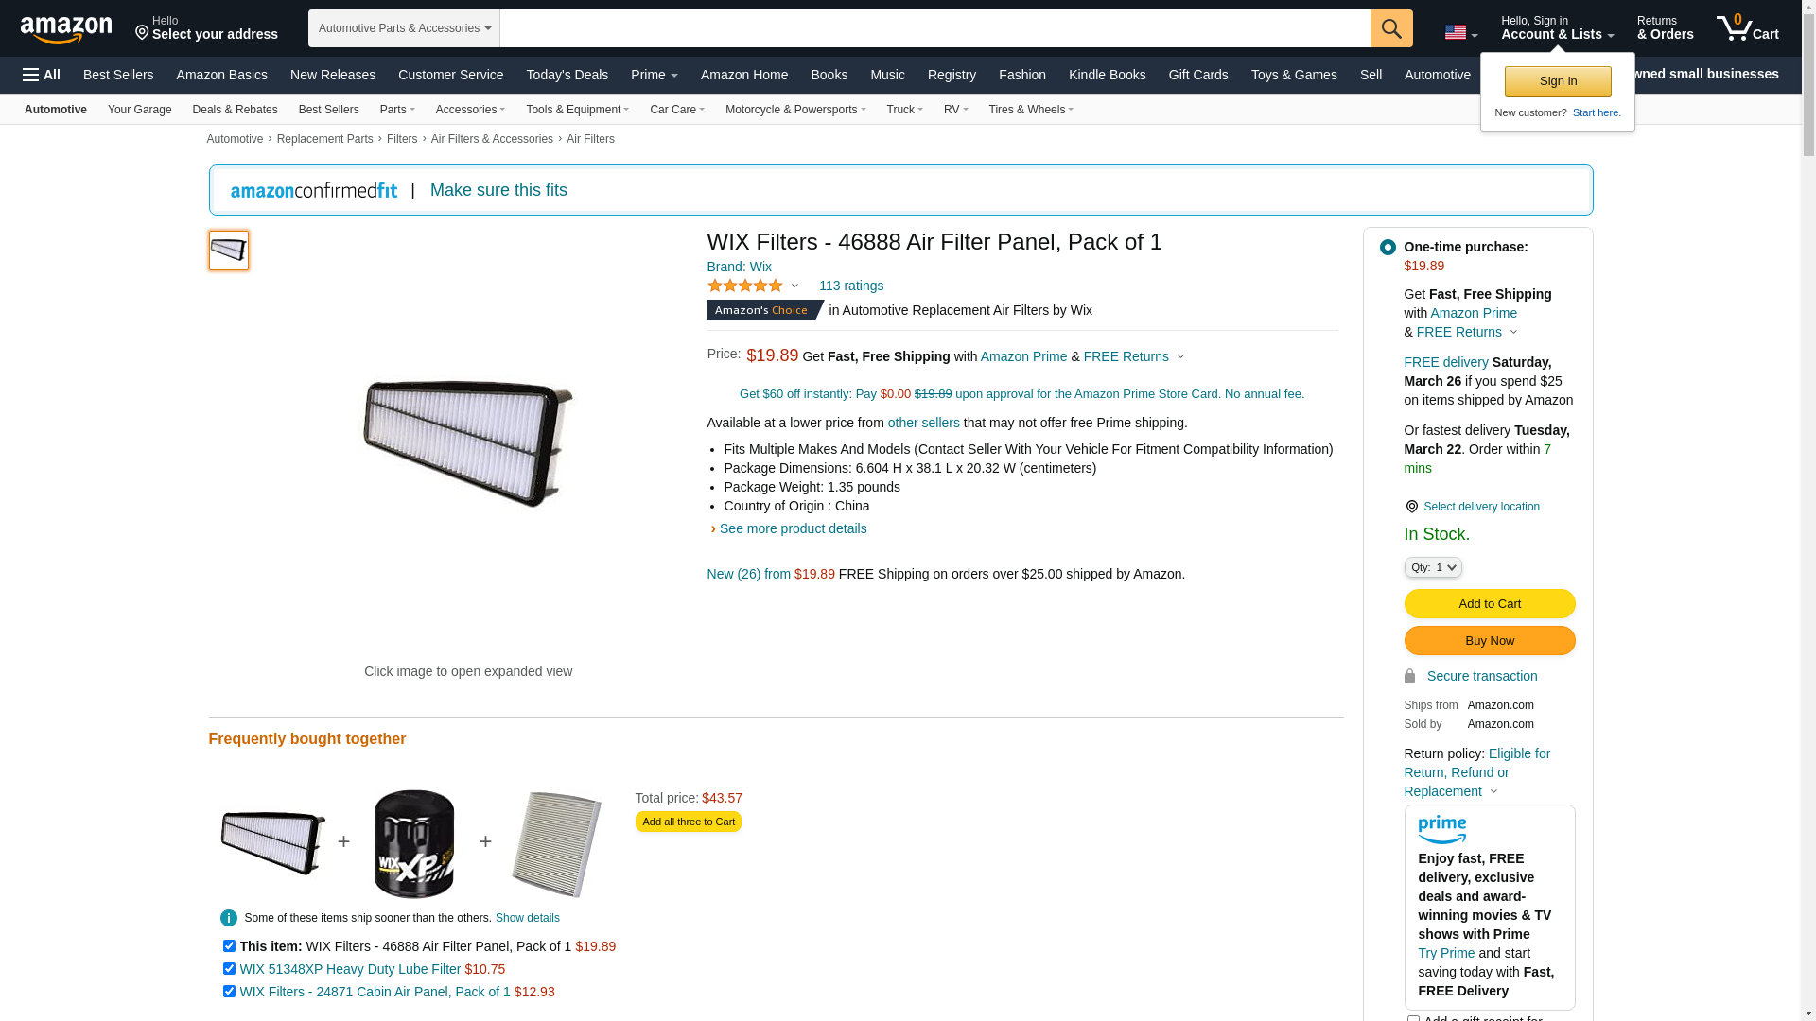
Task: Click the Add to Cart button
Action: coord(1490,604)
